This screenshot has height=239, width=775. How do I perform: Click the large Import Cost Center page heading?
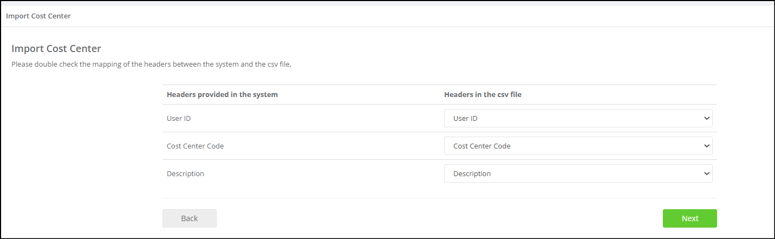pyautogui.click(x=56, y=48)
